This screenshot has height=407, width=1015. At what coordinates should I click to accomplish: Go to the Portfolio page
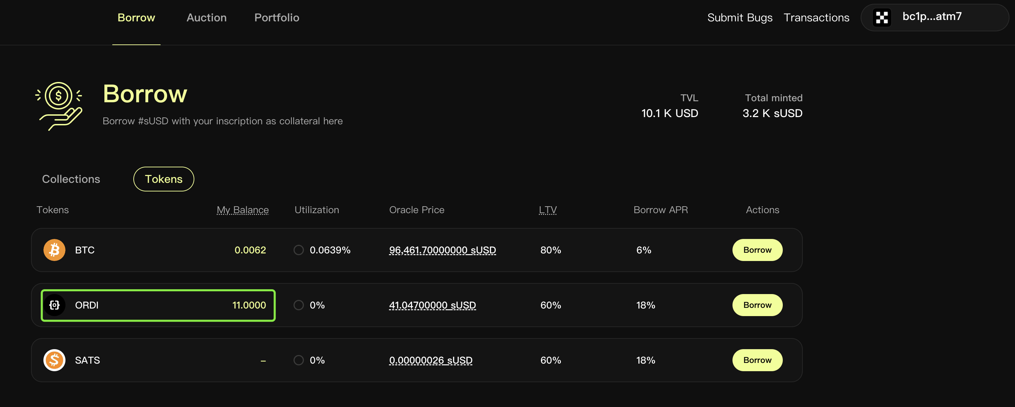(277, 18)
